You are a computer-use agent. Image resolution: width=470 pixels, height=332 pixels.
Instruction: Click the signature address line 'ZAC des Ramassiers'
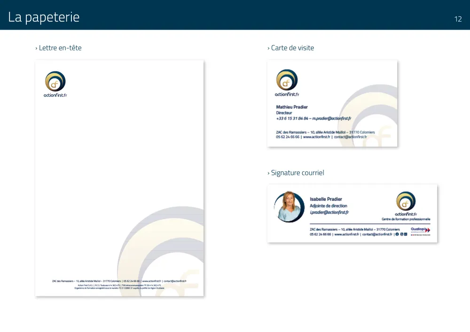[x=354, y=229]
